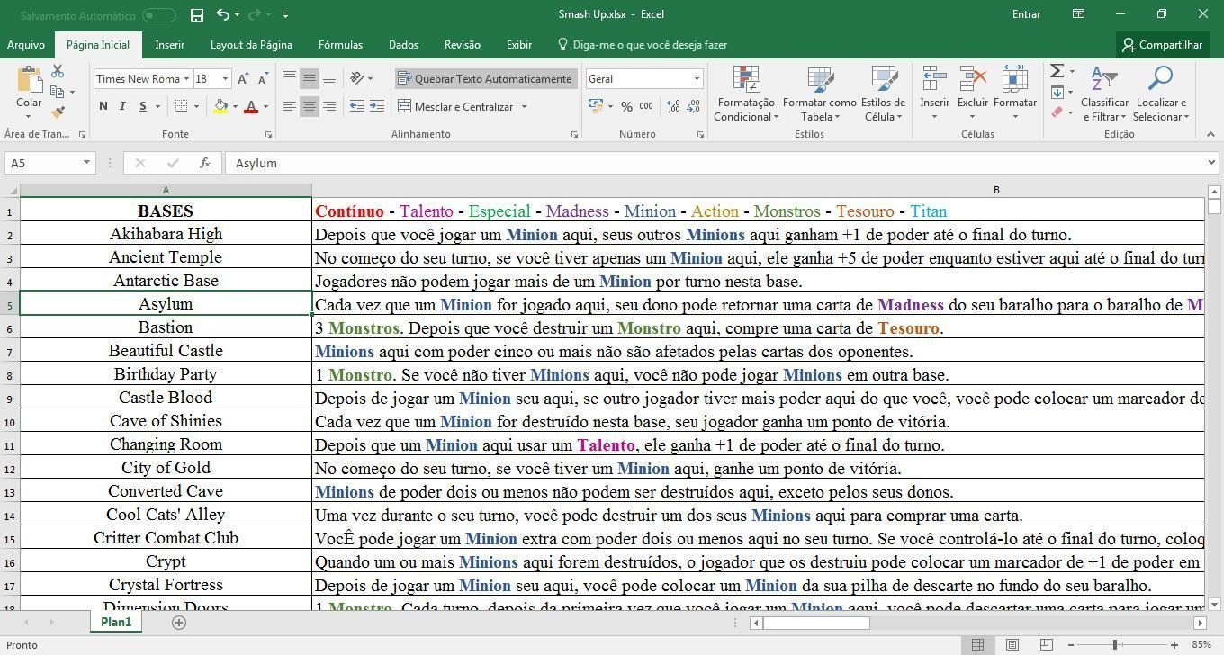Apply red font color
This screenshot has width=1224, height=655.
251,106
